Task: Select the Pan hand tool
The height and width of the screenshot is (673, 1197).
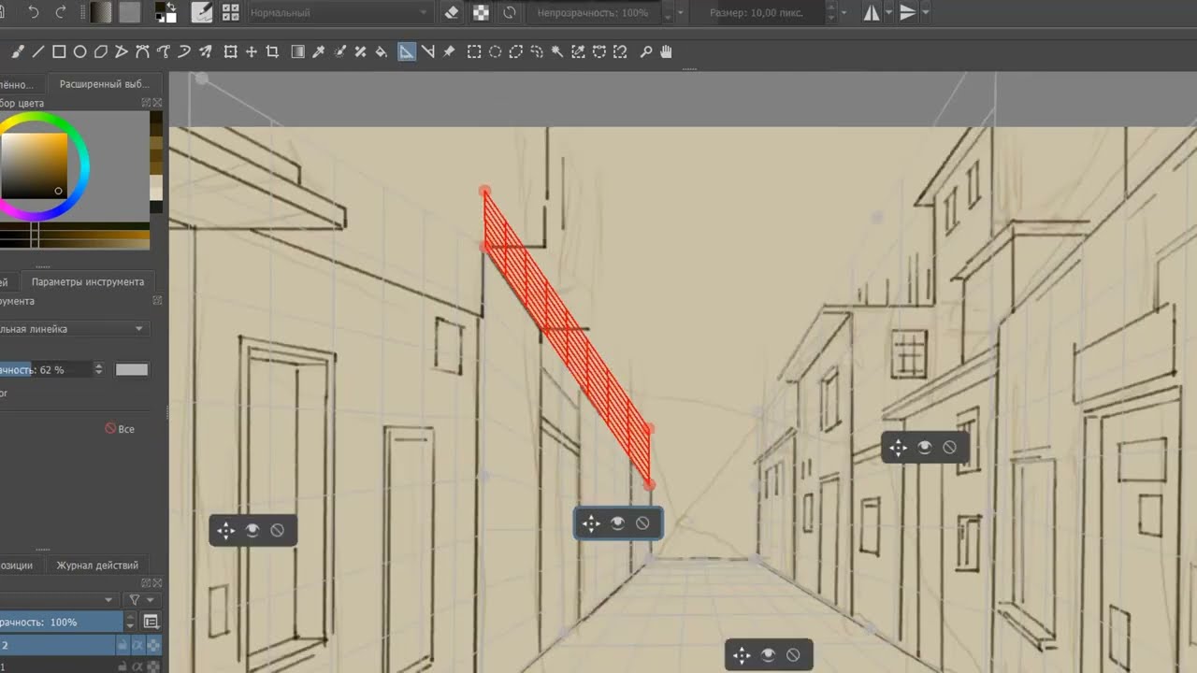Action: coord(666,52)
